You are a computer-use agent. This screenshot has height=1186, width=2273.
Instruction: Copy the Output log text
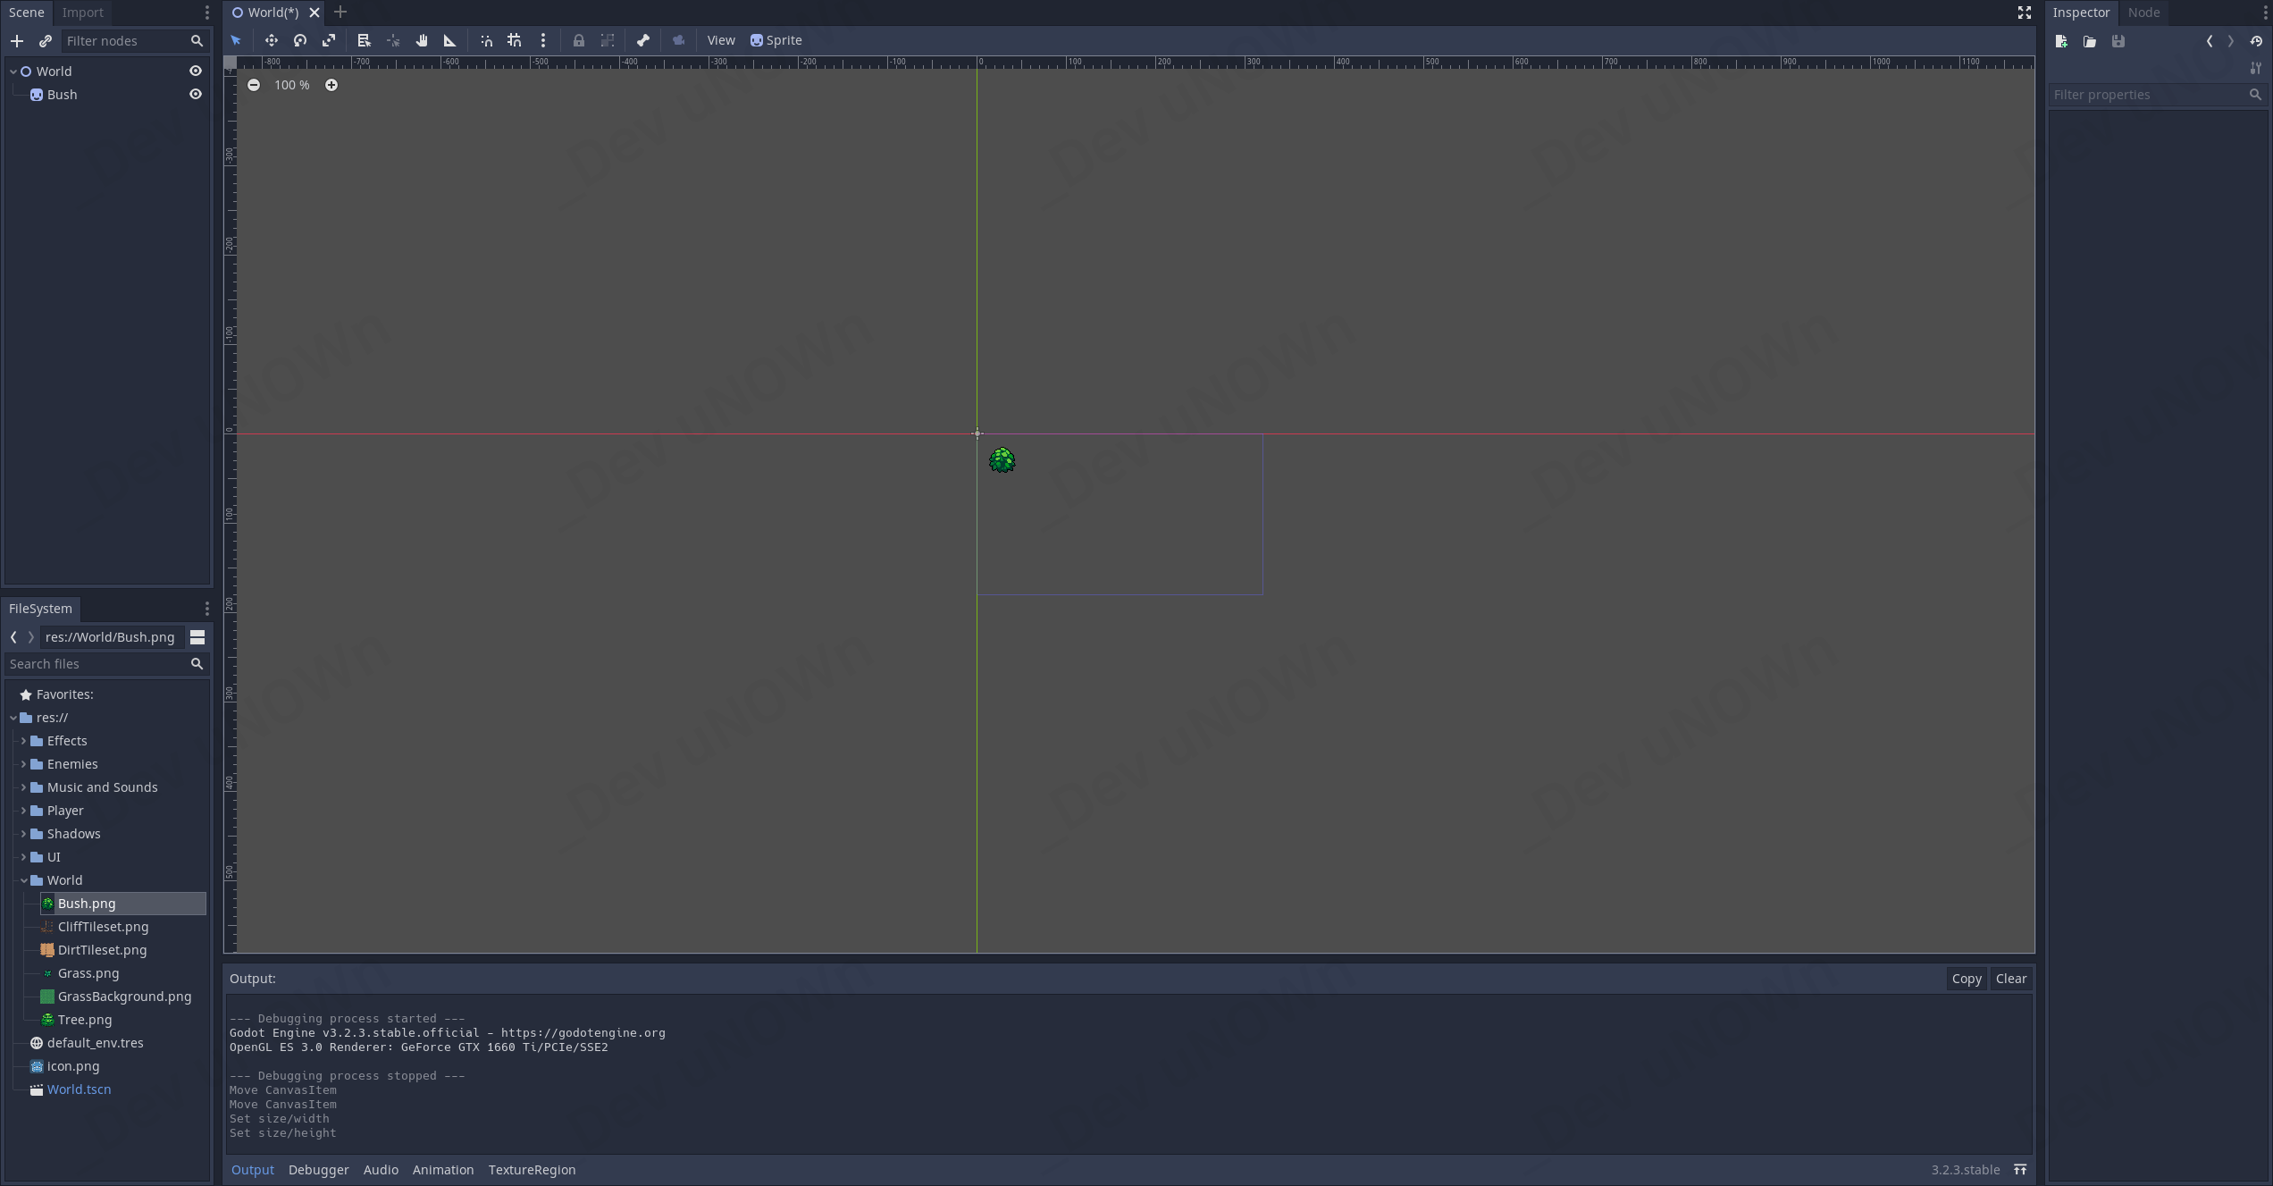[1966, 979]
